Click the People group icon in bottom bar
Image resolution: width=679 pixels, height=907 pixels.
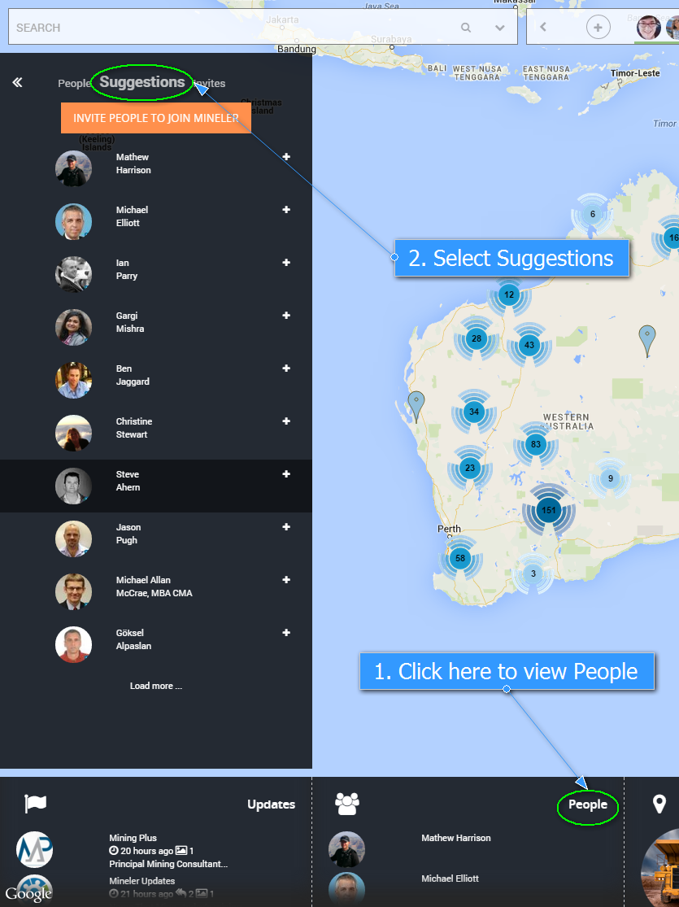tap(347, 804)
